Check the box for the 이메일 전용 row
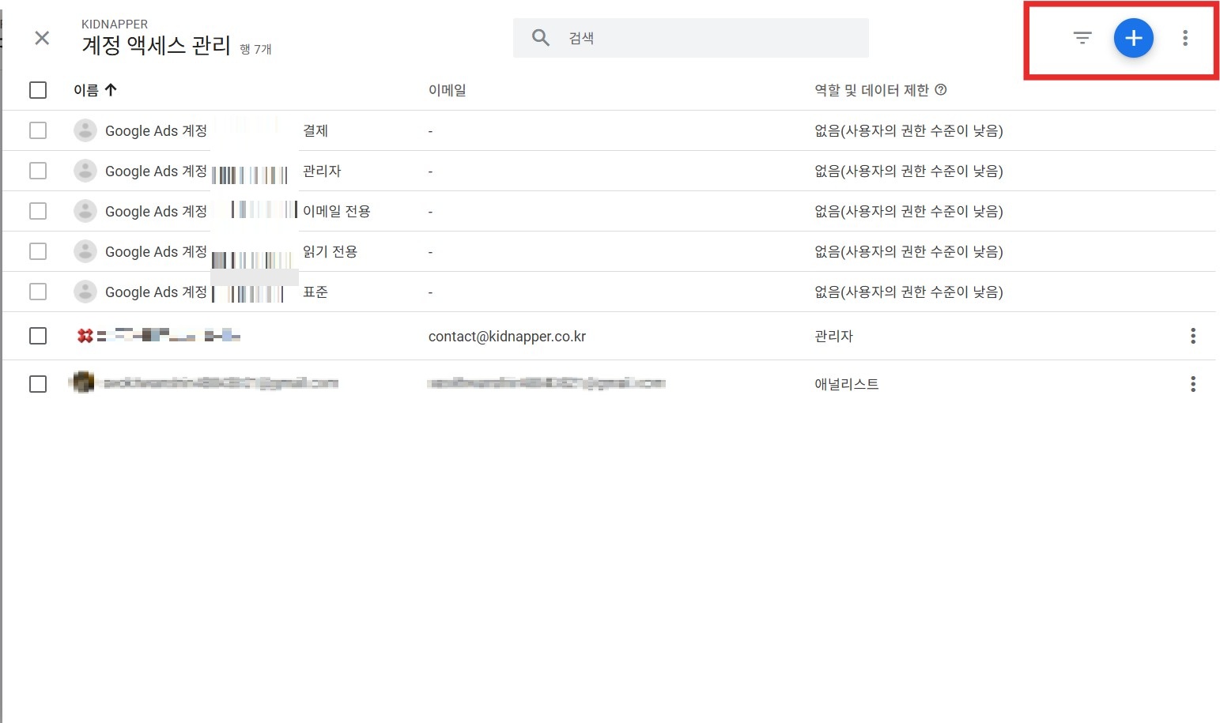 click(37, 211)
